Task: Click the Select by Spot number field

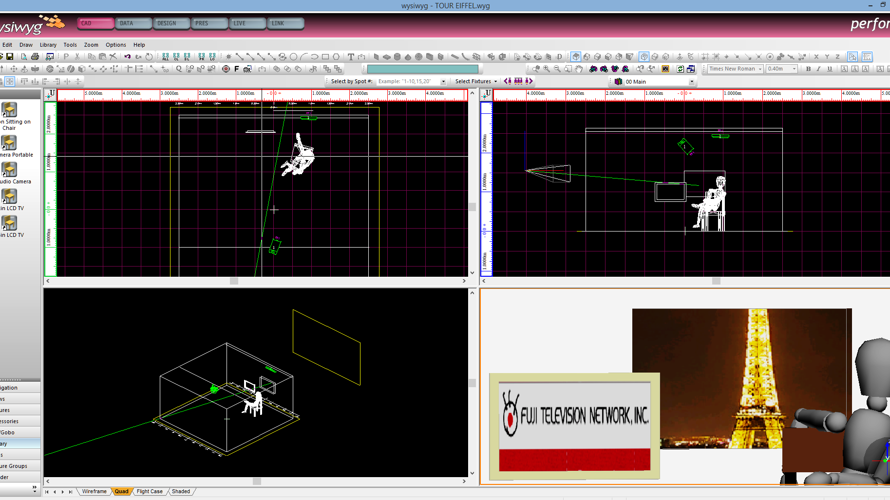Action: [408, 82]
